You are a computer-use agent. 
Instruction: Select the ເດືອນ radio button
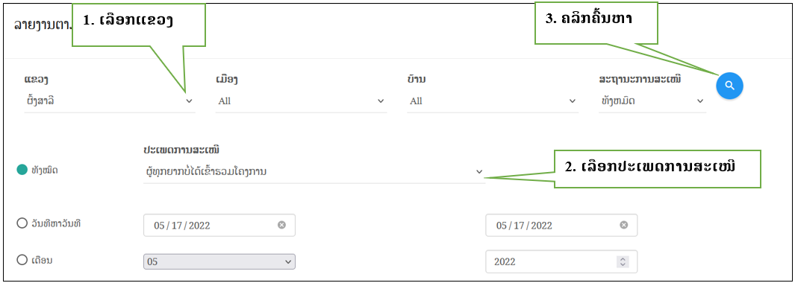(22, 260)
